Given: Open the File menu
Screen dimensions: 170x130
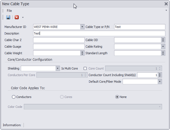Looking at the screenshot, I should (9, 11).
